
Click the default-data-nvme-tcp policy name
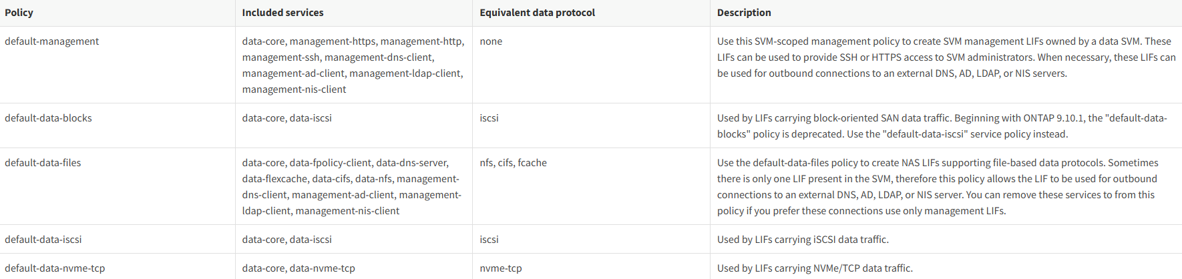point(55,268)
